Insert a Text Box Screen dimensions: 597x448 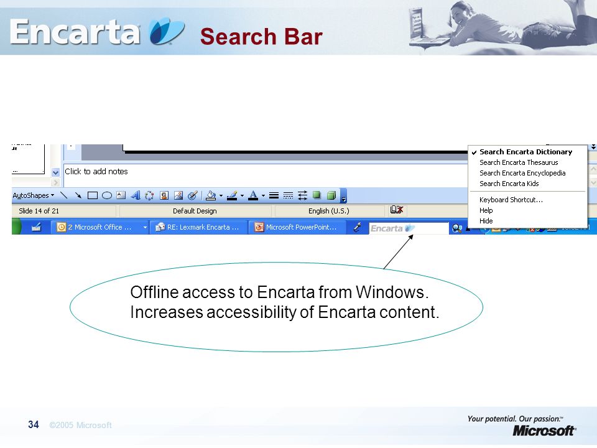pyautogui.click(x=121, y=195)
